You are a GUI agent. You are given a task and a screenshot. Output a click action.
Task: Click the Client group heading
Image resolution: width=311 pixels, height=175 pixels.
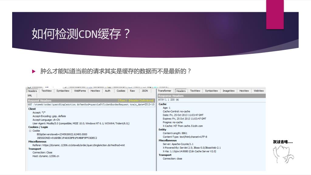click(32, 109)
